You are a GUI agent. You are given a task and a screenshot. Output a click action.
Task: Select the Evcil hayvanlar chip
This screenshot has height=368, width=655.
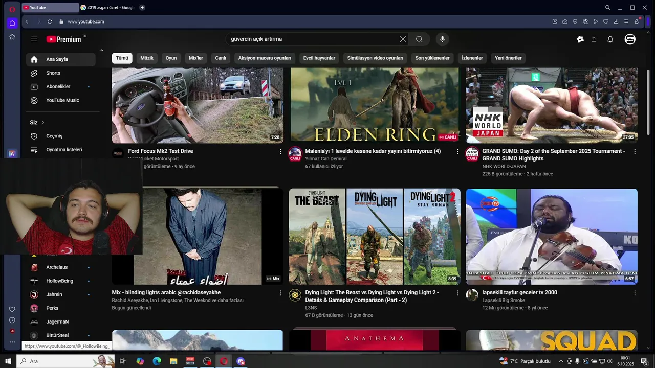[319, 58]
